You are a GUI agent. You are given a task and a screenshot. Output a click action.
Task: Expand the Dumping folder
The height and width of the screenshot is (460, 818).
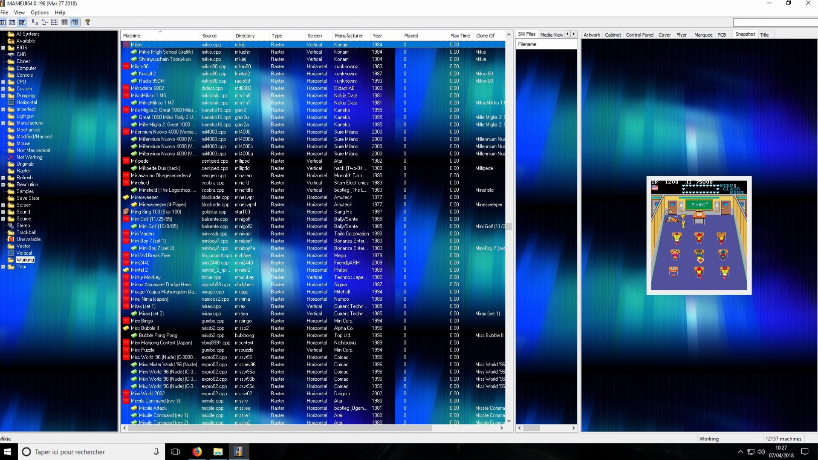(3, 96)
